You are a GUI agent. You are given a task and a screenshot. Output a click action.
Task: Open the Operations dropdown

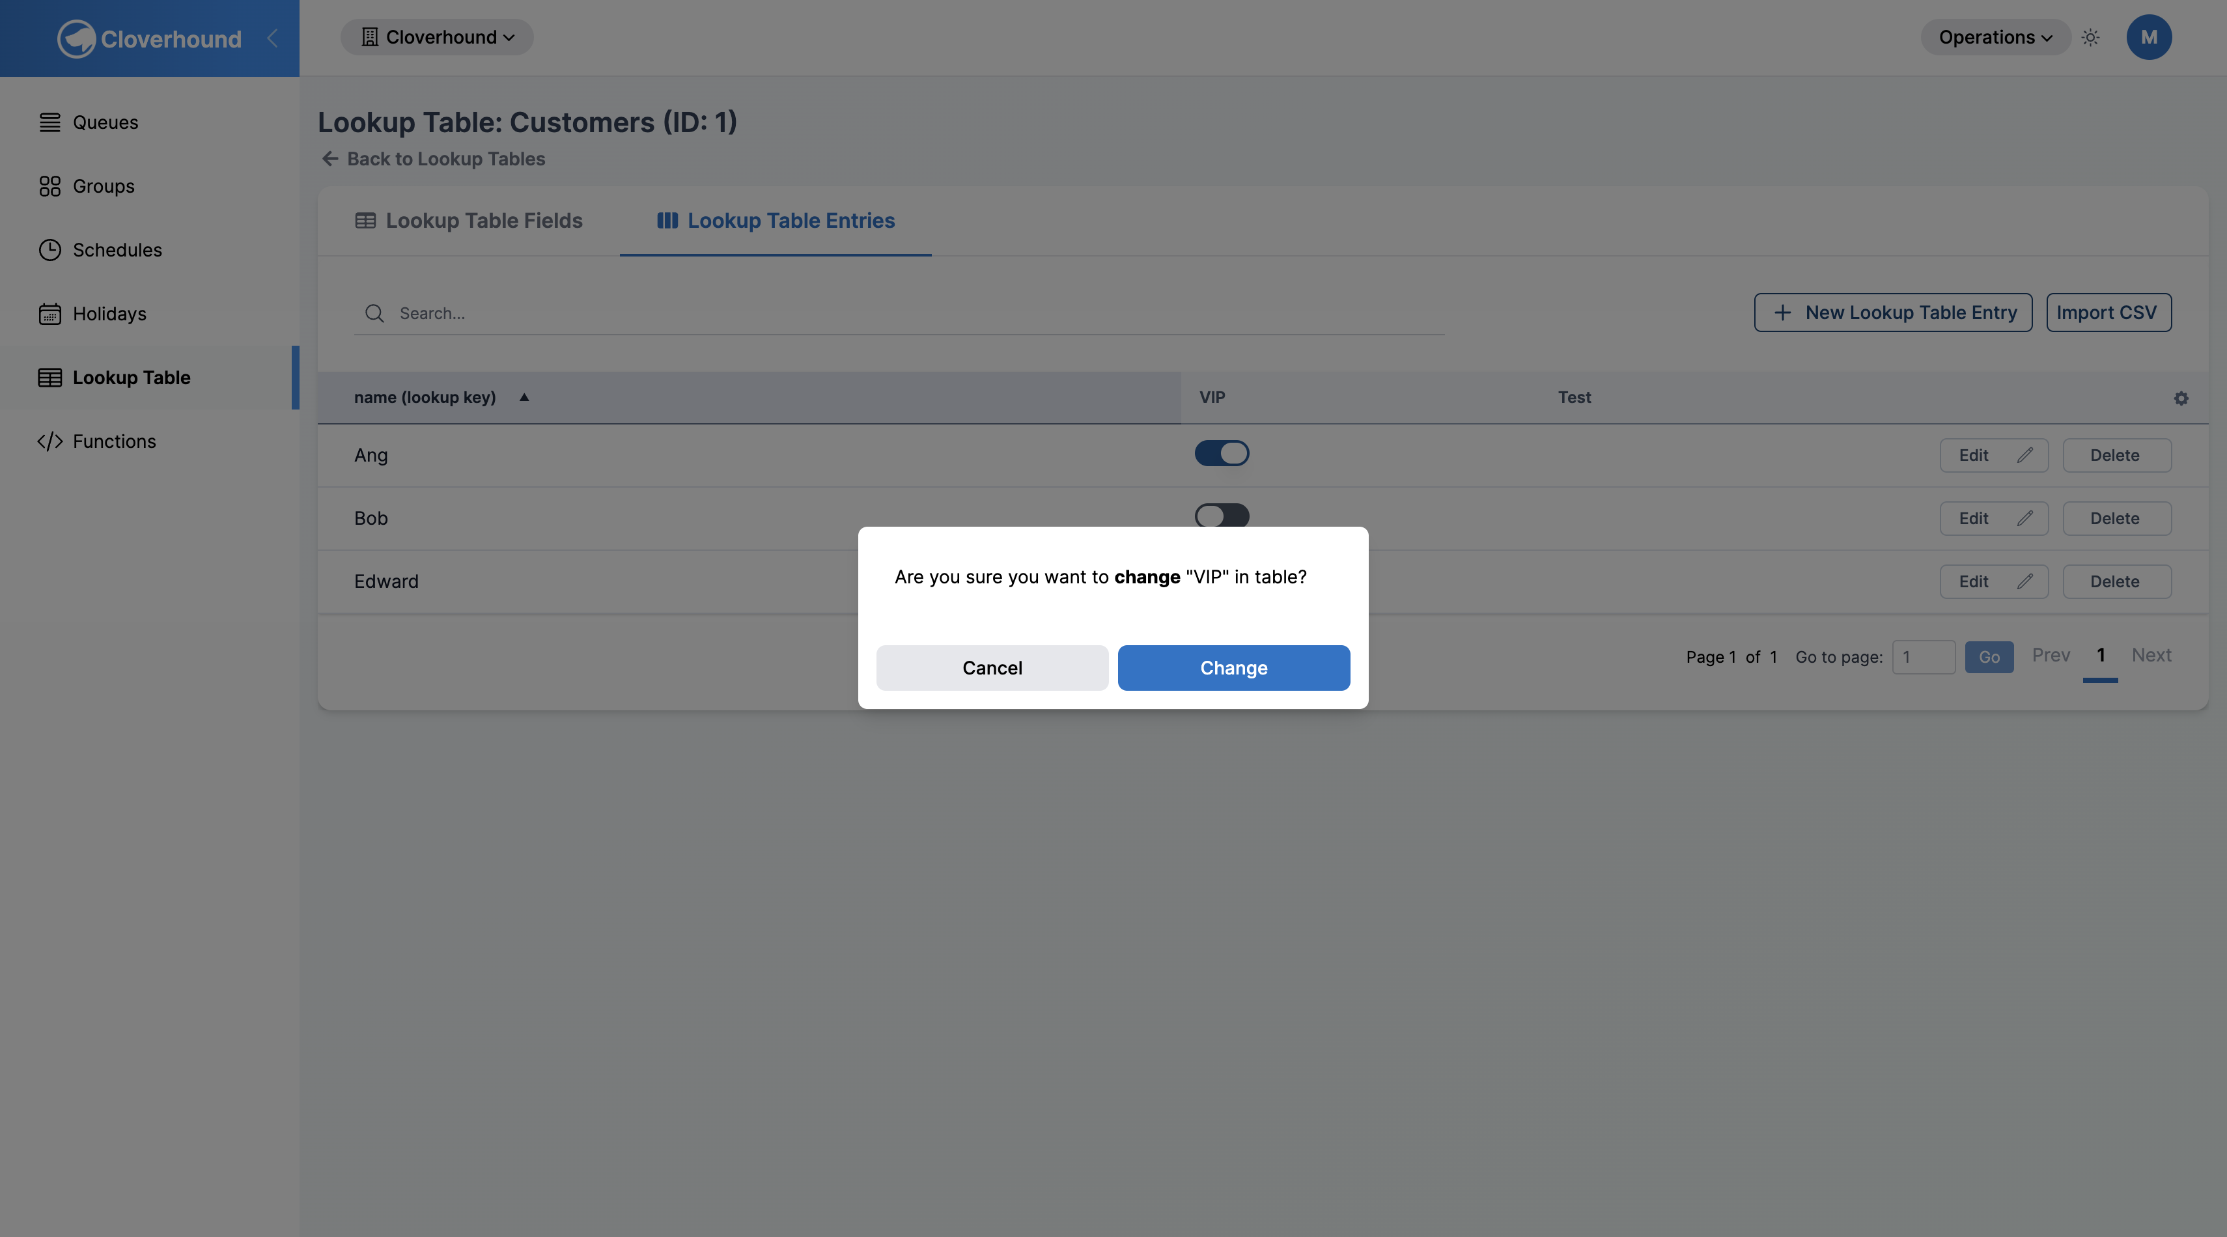pyautogui.click(x=1995, y=37)
